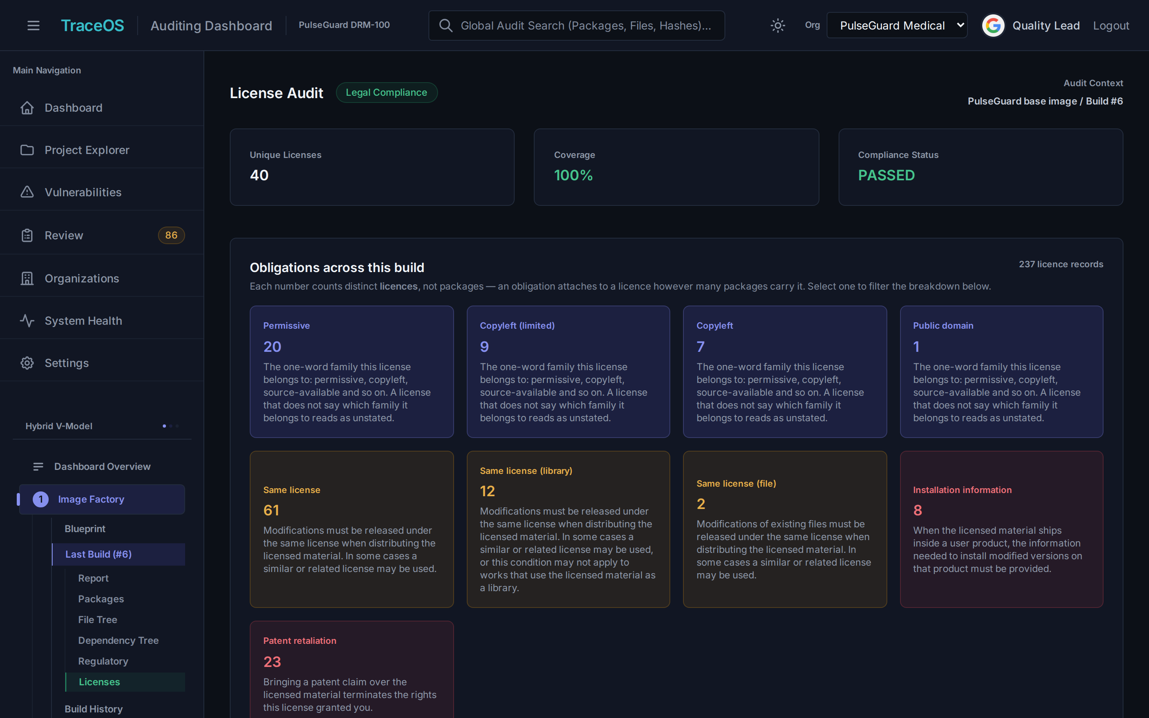This screenshot has width=1149, height=718.
Task: Filter by the Copyleft (limited) card
Action: [568, 372]
